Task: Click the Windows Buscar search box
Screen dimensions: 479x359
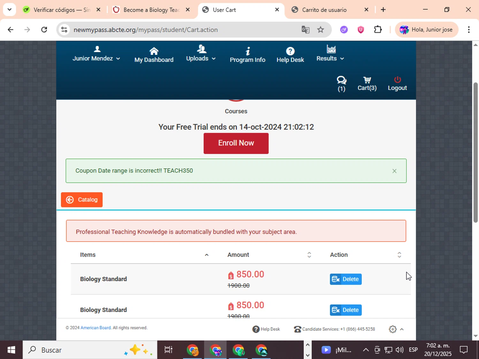Action: click(90, 350)
